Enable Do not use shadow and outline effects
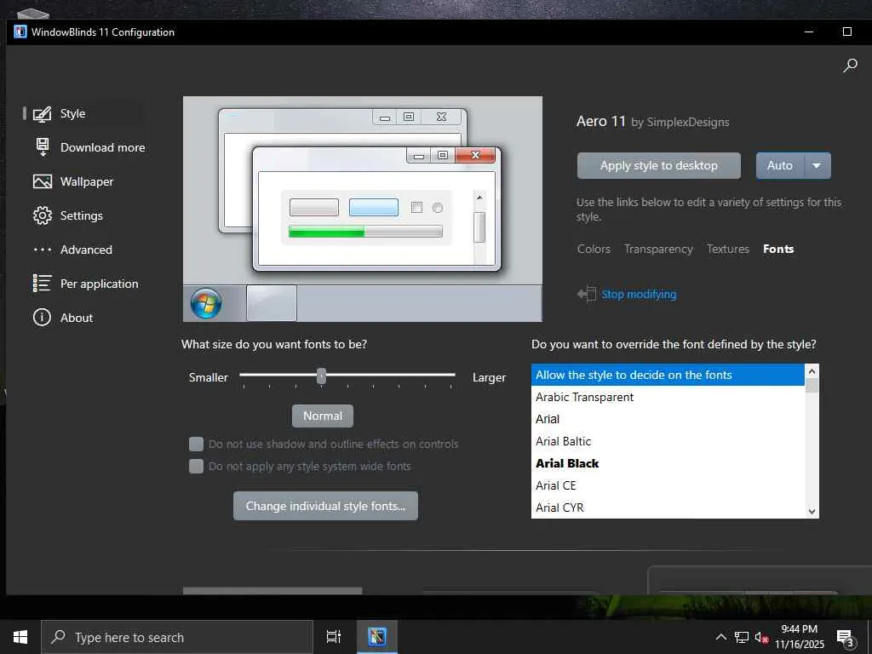 (x=197, y=444)
